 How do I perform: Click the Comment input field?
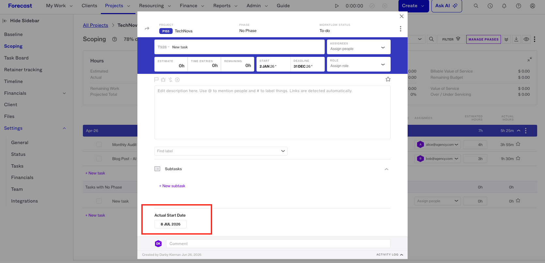tap(278, 244)
